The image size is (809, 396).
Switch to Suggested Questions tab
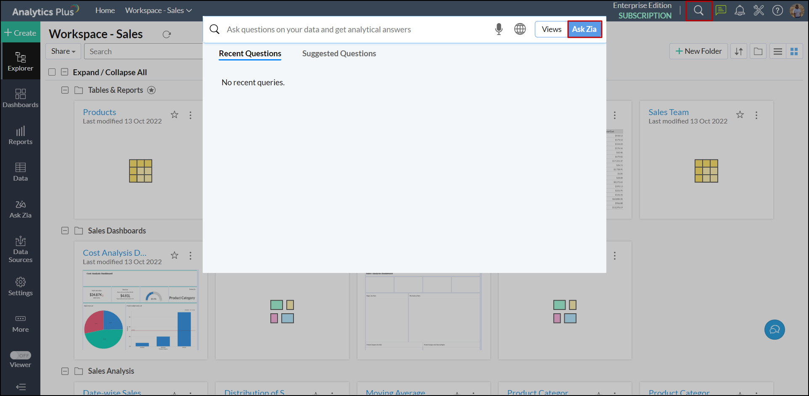point(339,54)
